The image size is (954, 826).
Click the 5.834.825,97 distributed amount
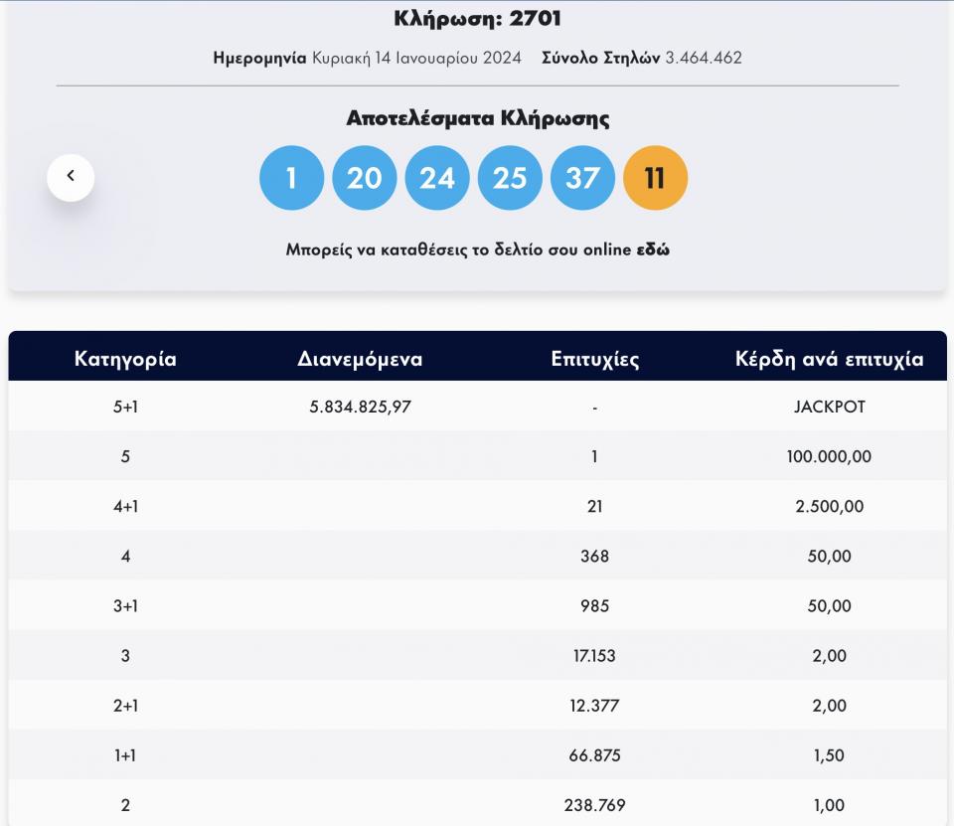tap(360, 407)
